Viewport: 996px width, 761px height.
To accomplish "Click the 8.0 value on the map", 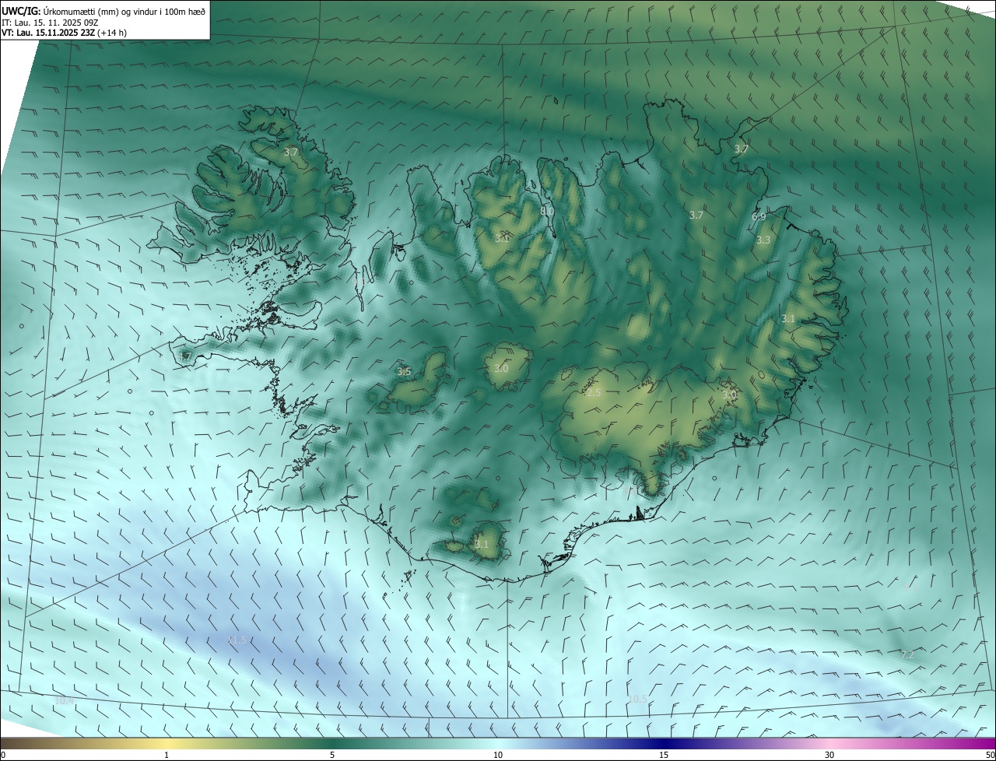I will pos(547,211).
